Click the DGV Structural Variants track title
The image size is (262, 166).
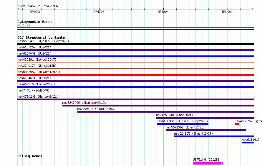point(41,38)
